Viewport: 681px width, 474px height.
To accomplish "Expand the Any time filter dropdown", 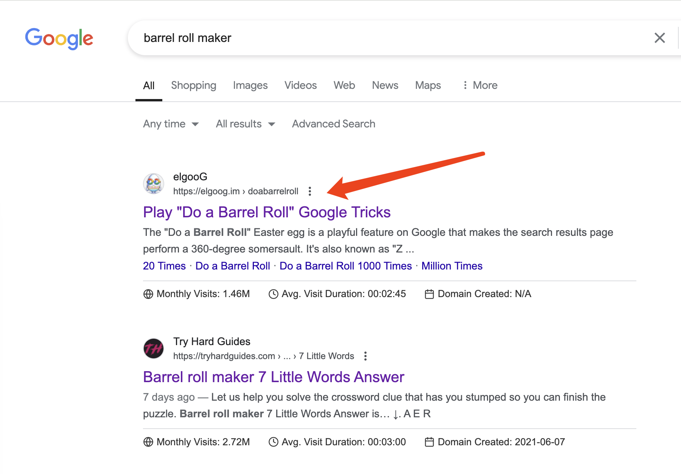I will click(x=171, y=124).
